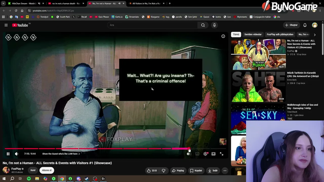Switch the player to theater mode
This screenshot has width=324, height=182.
(x=213, y=154)
